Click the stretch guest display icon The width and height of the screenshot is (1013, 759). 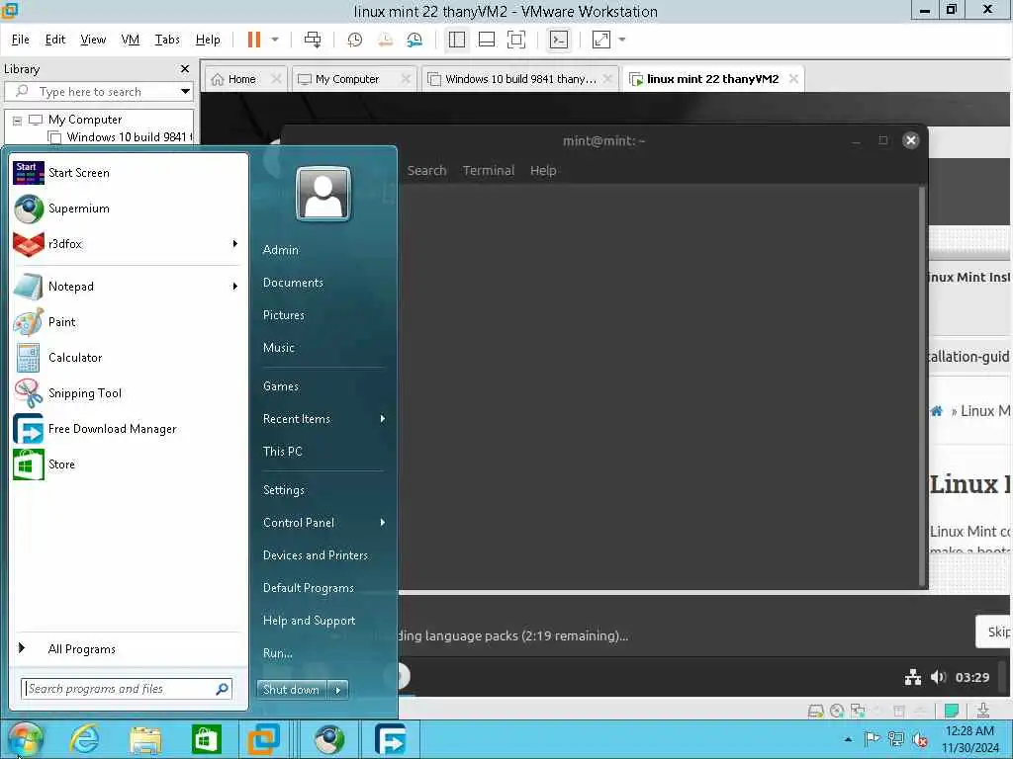click(600, 40)
